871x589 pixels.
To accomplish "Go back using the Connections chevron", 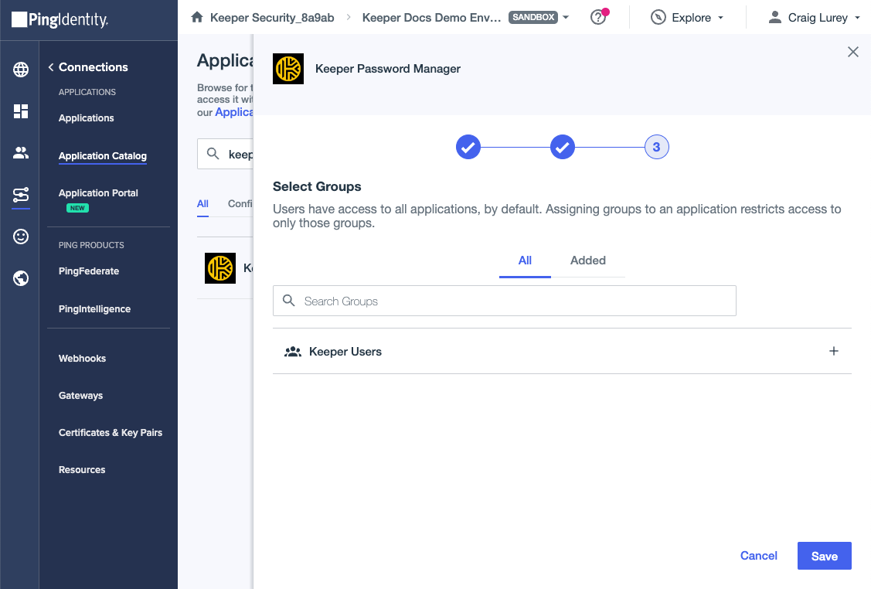I will click(x=51, y=67).
